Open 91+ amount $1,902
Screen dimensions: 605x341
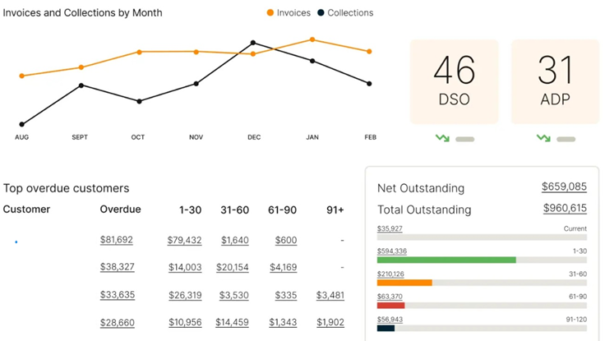(330, 322)
